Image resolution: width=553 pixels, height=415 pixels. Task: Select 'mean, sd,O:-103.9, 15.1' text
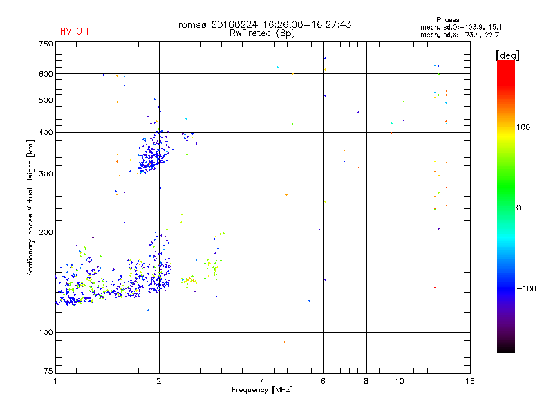tap(461, 27)
